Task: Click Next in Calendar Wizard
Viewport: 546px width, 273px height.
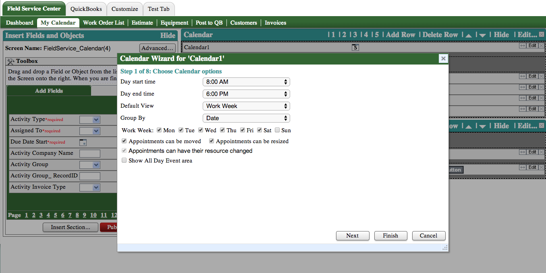Action: coord(352,235)
